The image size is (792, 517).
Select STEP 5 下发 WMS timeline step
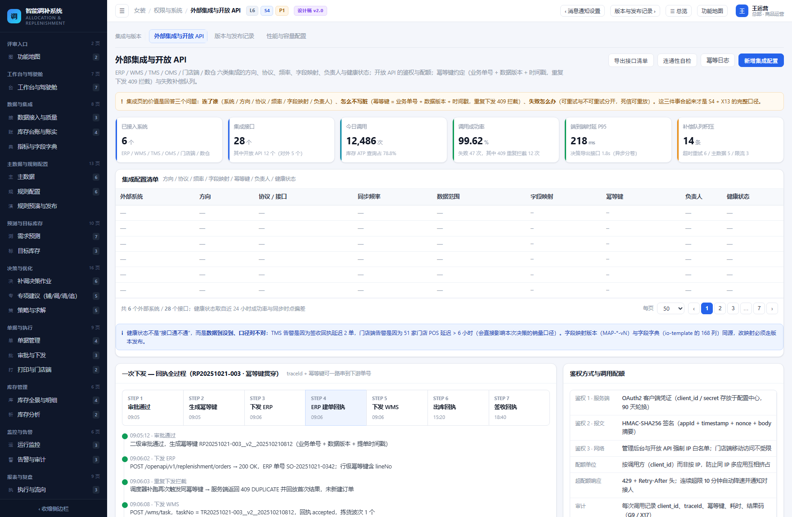click(x=397, y=408)
